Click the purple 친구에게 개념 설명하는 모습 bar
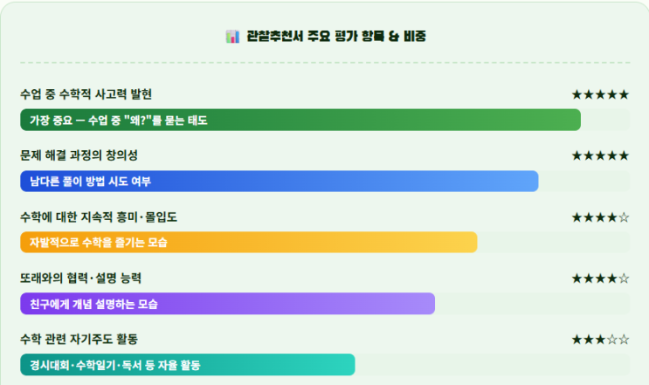 tap(227, 304)
